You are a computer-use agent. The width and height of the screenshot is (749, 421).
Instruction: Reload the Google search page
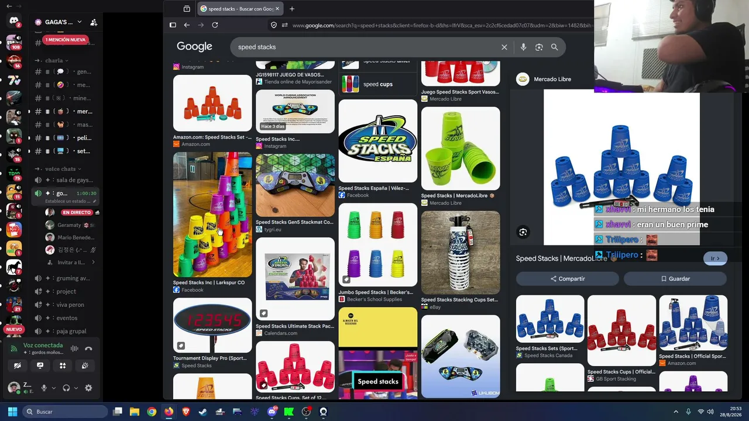pos(215,25)
